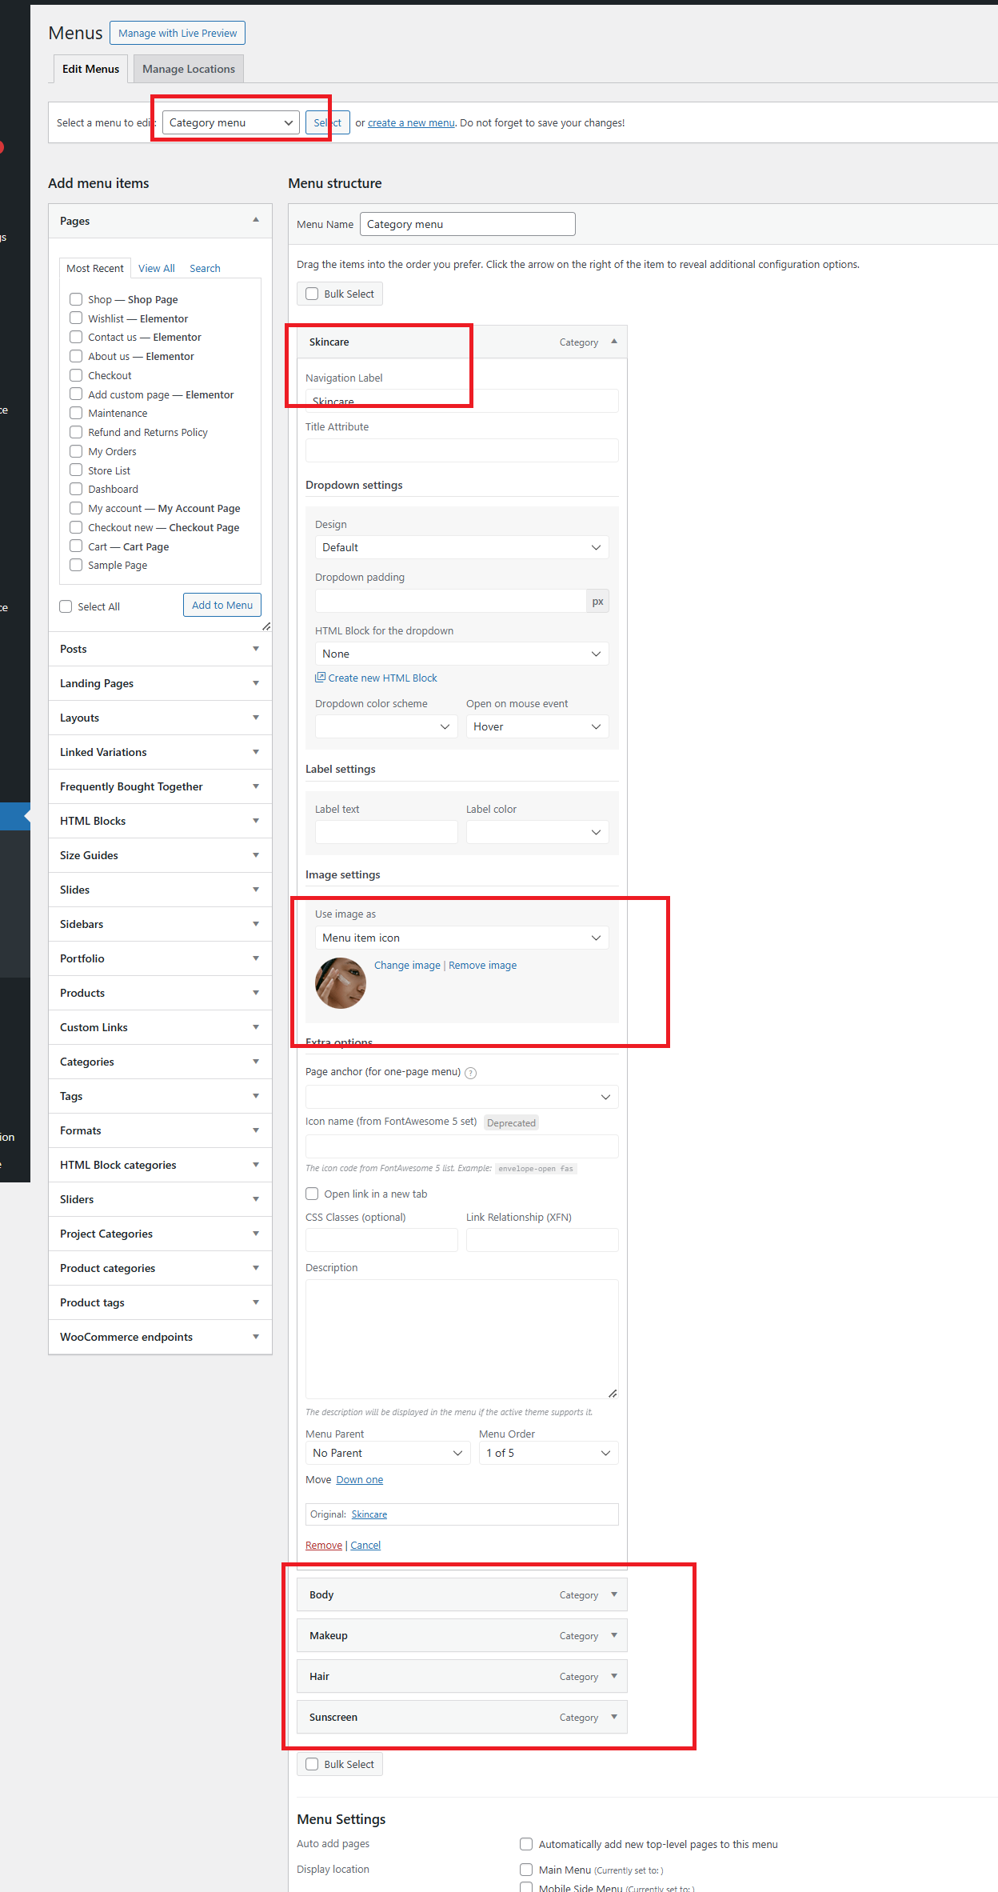This screenshot has height=1892, width=998.
Task: Open the Label color dropdown
Action: tap(537, 832)
